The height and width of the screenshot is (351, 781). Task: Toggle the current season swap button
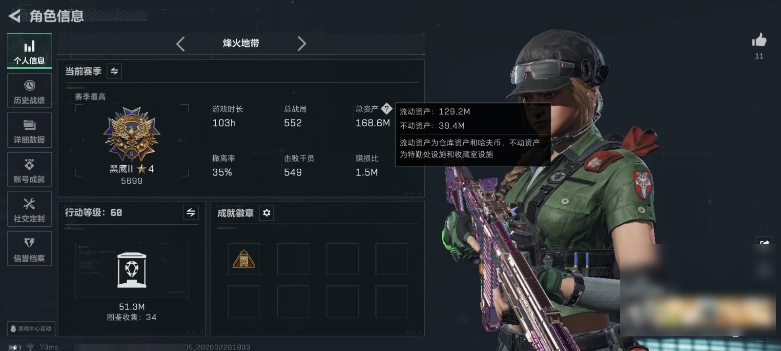114,71
